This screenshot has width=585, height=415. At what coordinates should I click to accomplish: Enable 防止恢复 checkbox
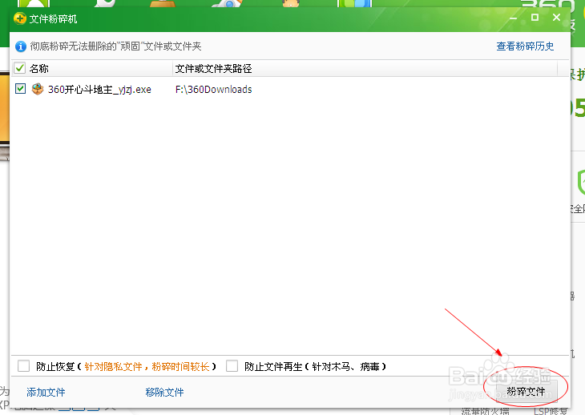23,366
